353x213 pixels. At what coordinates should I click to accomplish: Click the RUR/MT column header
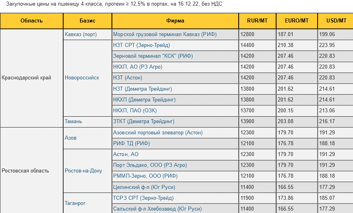click(257, 21)
